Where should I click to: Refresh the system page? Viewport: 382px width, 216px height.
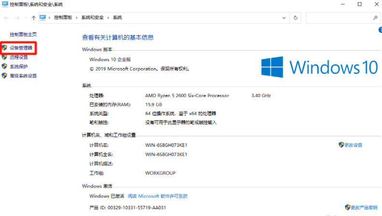pyautogui.click(x=296, y=18)
